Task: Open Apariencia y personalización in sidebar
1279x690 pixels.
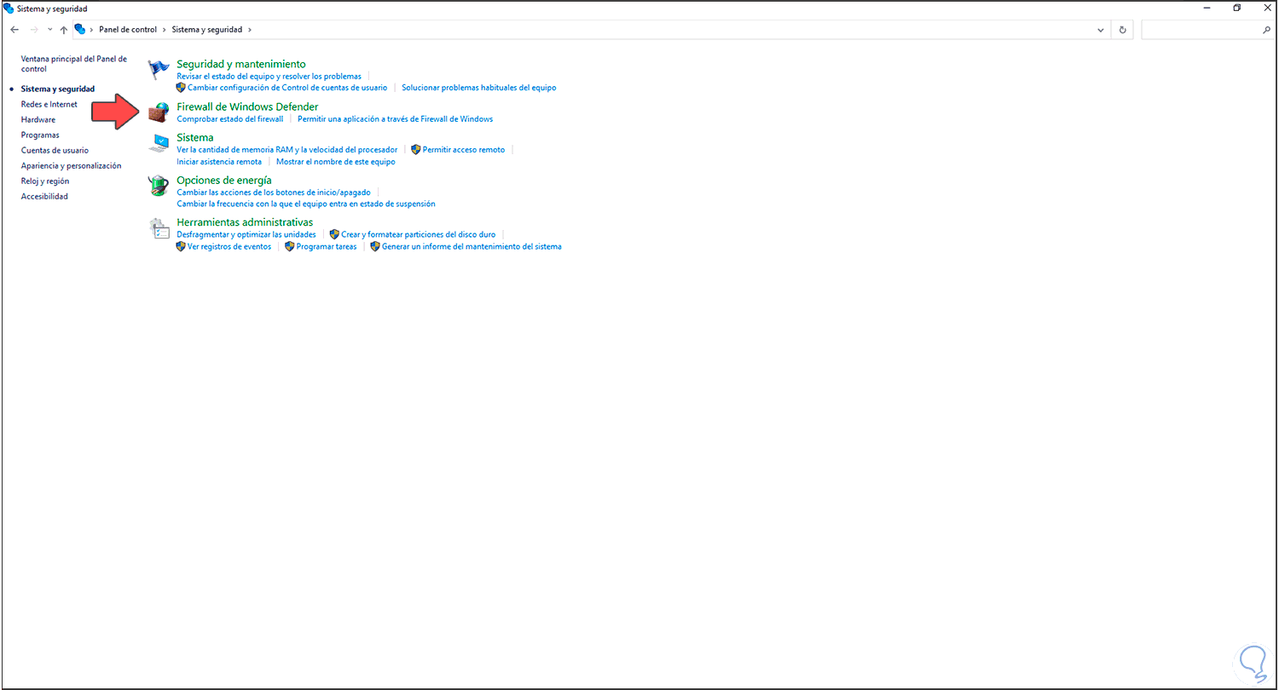Action: pyautogui.click(x=72, y=166)
